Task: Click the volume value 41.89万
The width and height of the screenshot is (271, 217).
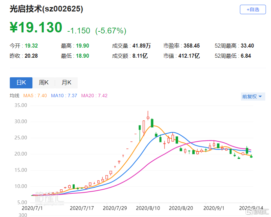Action: pyautogui.click(x=142, y=46)
